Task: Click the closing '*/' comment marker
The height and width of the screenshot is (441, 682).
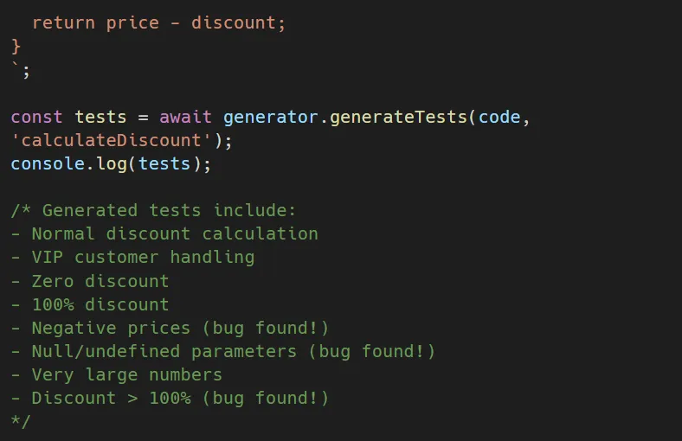Action: point(21,421)
